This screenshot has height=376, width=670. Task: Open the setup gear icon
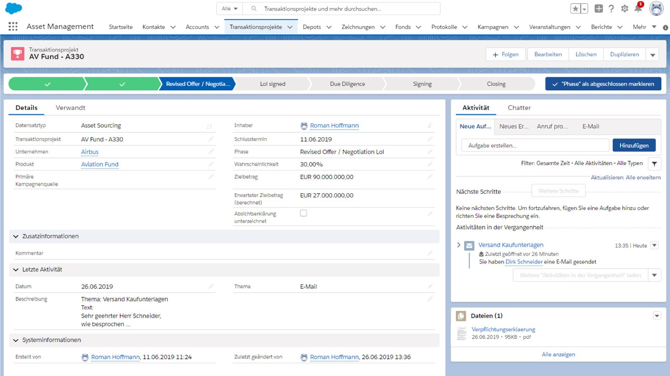pyautogui.click(x=624, y=8)
